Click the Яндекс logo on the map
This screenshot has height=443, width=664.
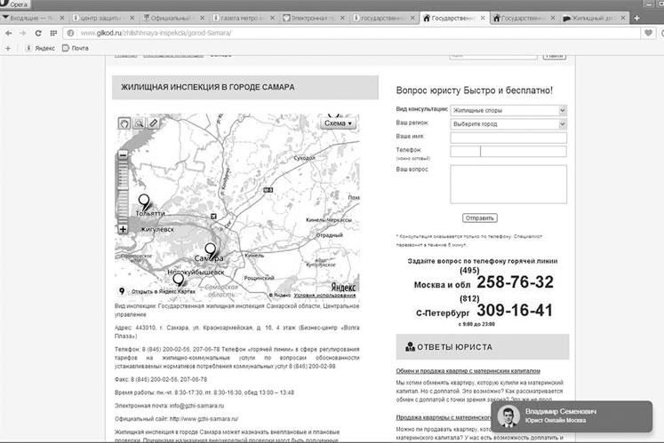pos(343,288)
